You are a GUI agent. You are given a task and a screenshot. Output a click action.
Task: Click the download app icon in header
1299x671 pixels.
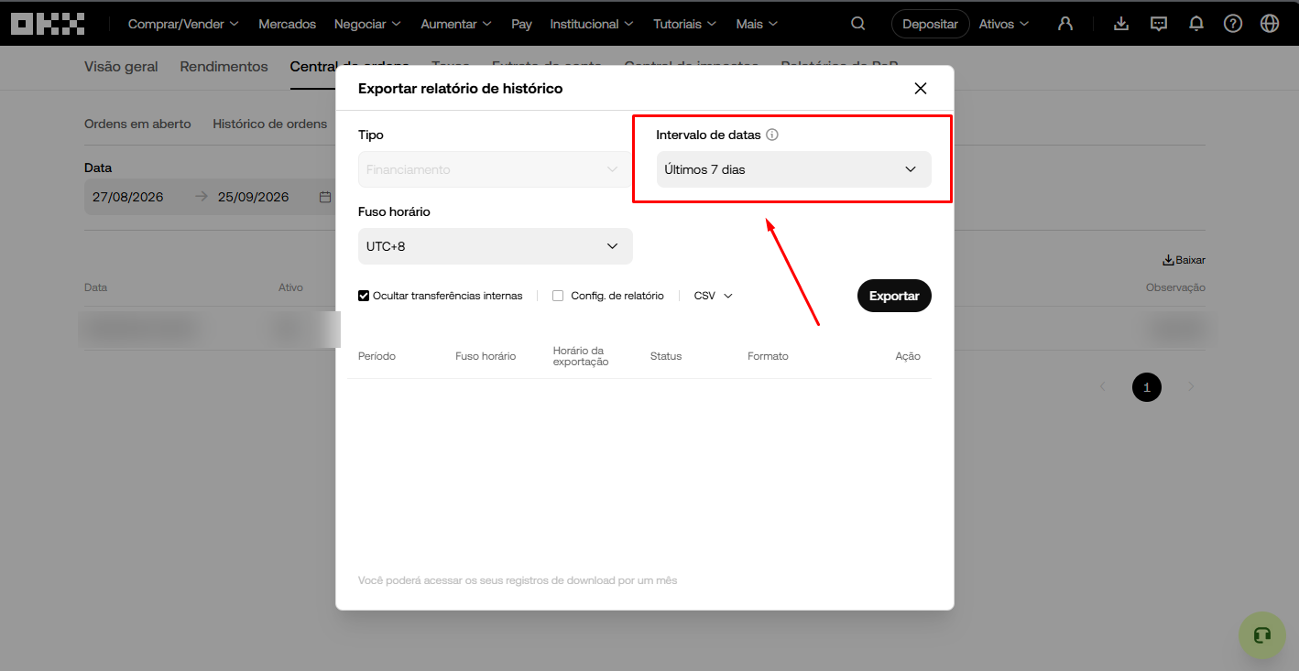pyautogui.click(x=1121, y=24)
